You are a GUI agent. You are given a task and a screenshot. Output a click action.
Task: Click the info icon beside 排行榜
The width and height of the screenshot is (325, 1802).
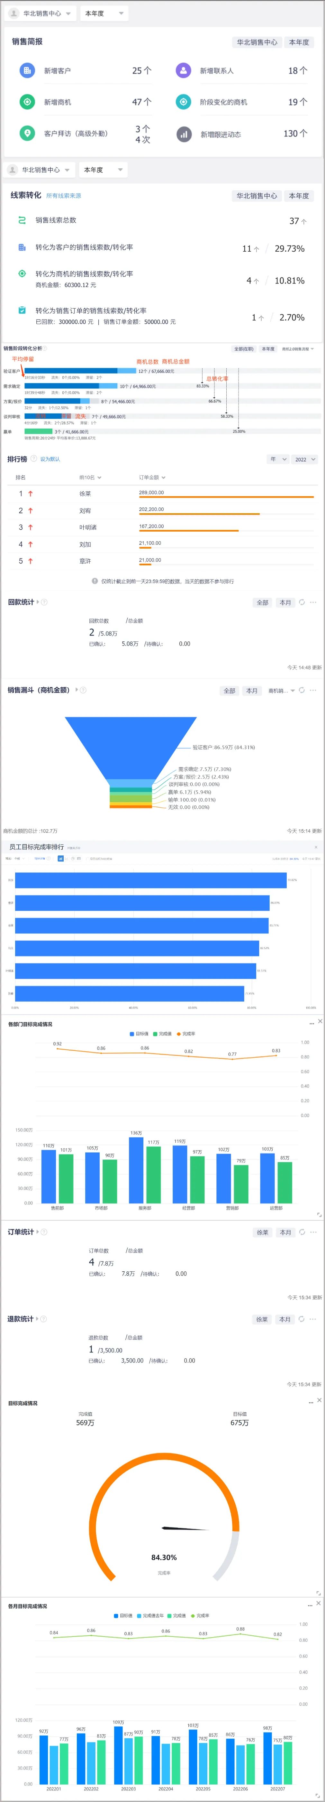pos(33,458)
